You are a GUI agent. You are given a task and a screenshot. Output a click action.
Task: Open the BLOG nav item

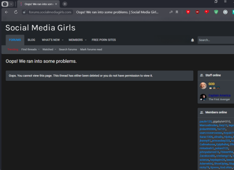31,40
